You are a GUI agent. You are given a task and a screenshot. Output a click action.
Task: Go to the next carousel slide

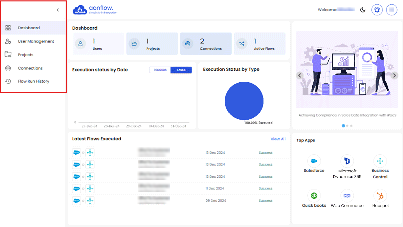click(394, 75)
